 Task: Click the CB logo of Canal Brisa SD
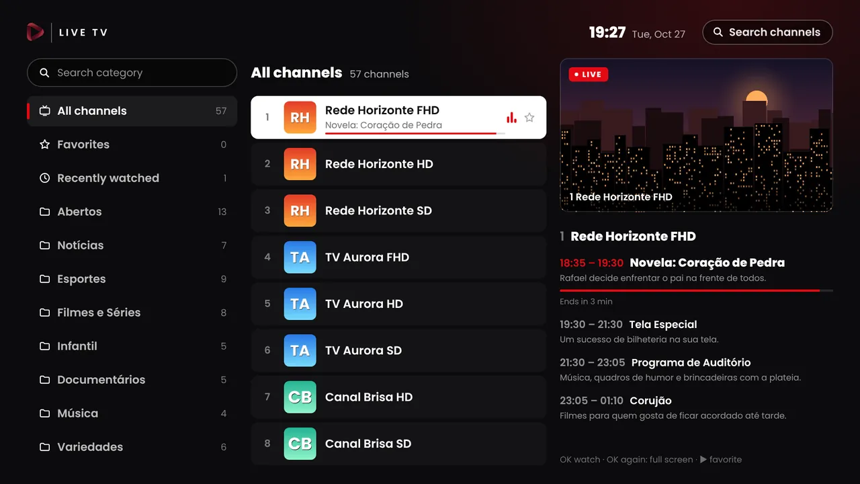coord(300,444)
